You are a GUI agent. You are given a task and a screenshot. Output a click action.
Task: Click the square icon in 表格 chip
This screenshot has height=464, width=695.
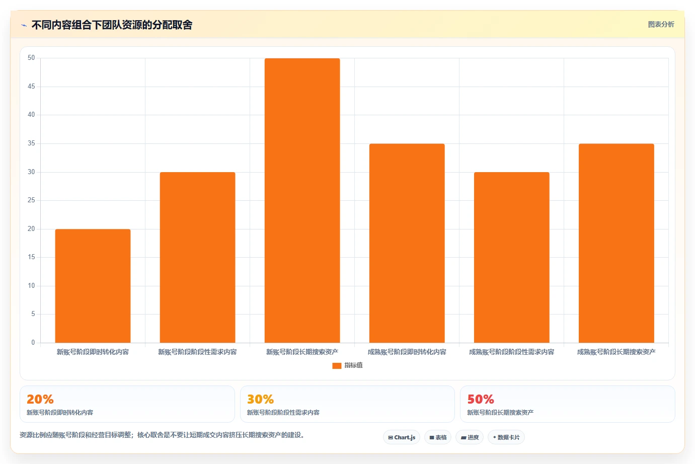(431, 438)
